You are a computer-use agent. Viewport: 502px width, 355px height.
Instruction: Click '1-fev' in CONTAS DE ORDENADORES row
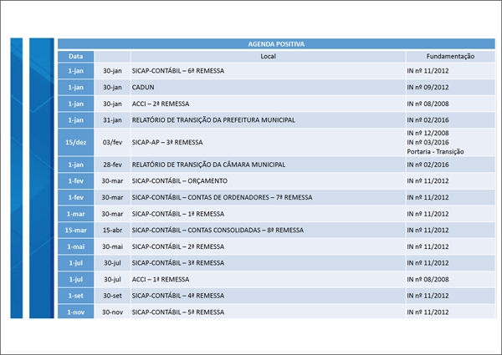click(75, 197)
